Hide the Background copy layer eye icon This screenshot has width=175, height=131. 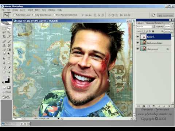138,43
